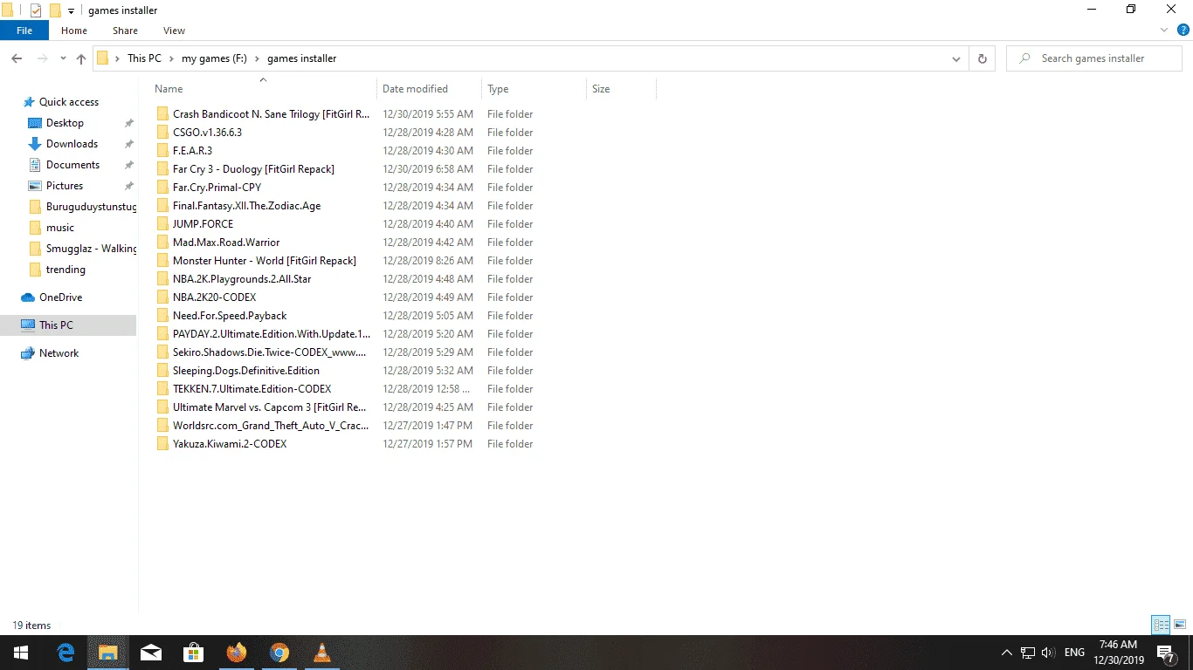Open the Mail app in taskbar

pyautogui.click(x=151, y=653)
